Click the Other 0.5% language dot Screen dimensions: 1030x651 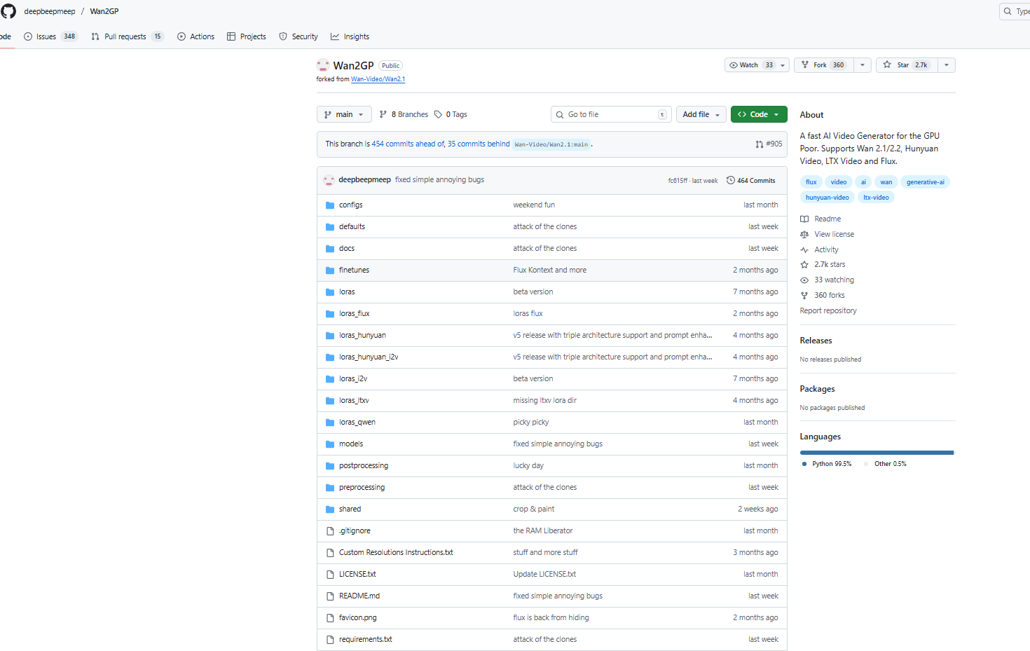(867, 464)
